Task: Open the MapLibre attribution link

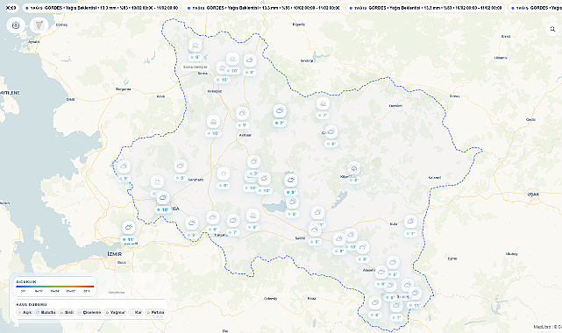Action: coord(542,327)
